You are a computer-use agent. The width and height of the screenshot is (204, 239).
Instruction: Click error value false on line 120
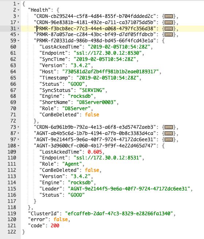61,220
